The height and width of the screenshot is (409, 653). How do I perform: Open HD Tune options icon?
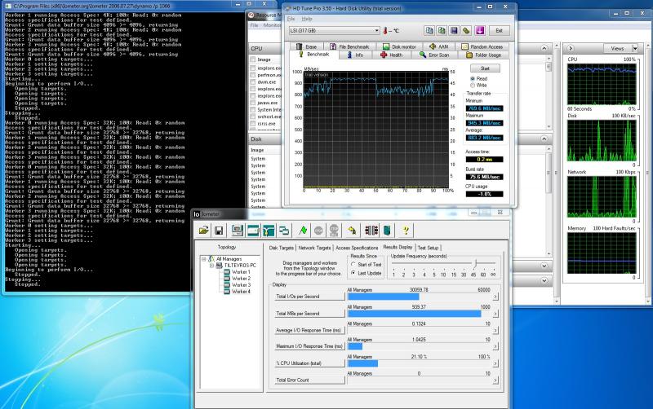point(466,30)
